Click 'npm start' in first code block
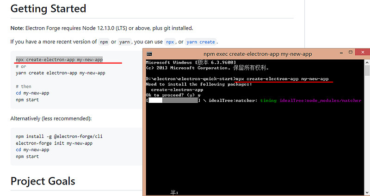 coord(27,100)
